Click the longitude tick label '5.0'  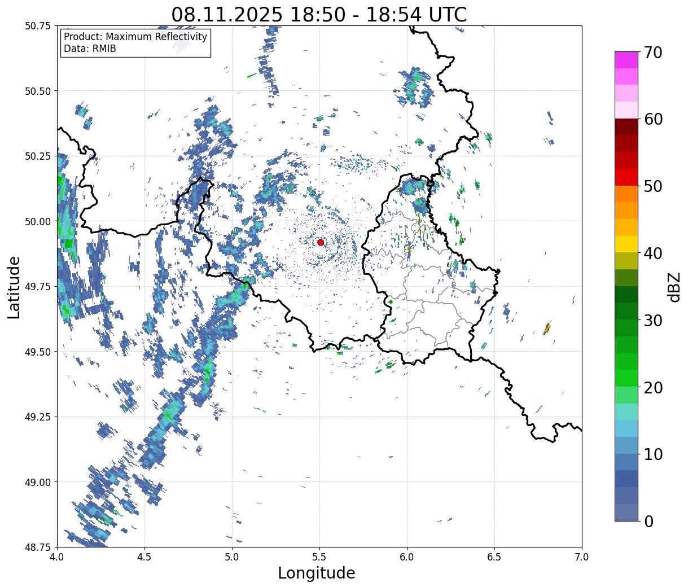(x=232, y=557)
